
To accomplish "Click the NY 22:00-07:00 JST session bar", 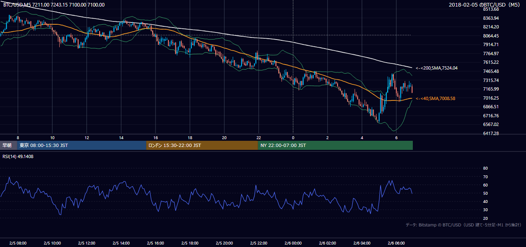I will coord(335,145).
